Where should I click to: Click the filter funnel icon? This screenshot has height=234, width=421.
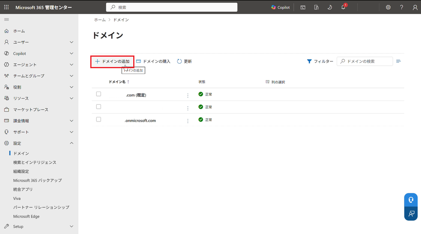[309, 62]
